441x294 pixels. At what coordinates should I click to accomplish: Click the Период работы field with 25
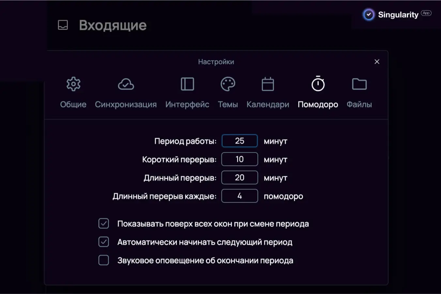[x=240, y=141]
